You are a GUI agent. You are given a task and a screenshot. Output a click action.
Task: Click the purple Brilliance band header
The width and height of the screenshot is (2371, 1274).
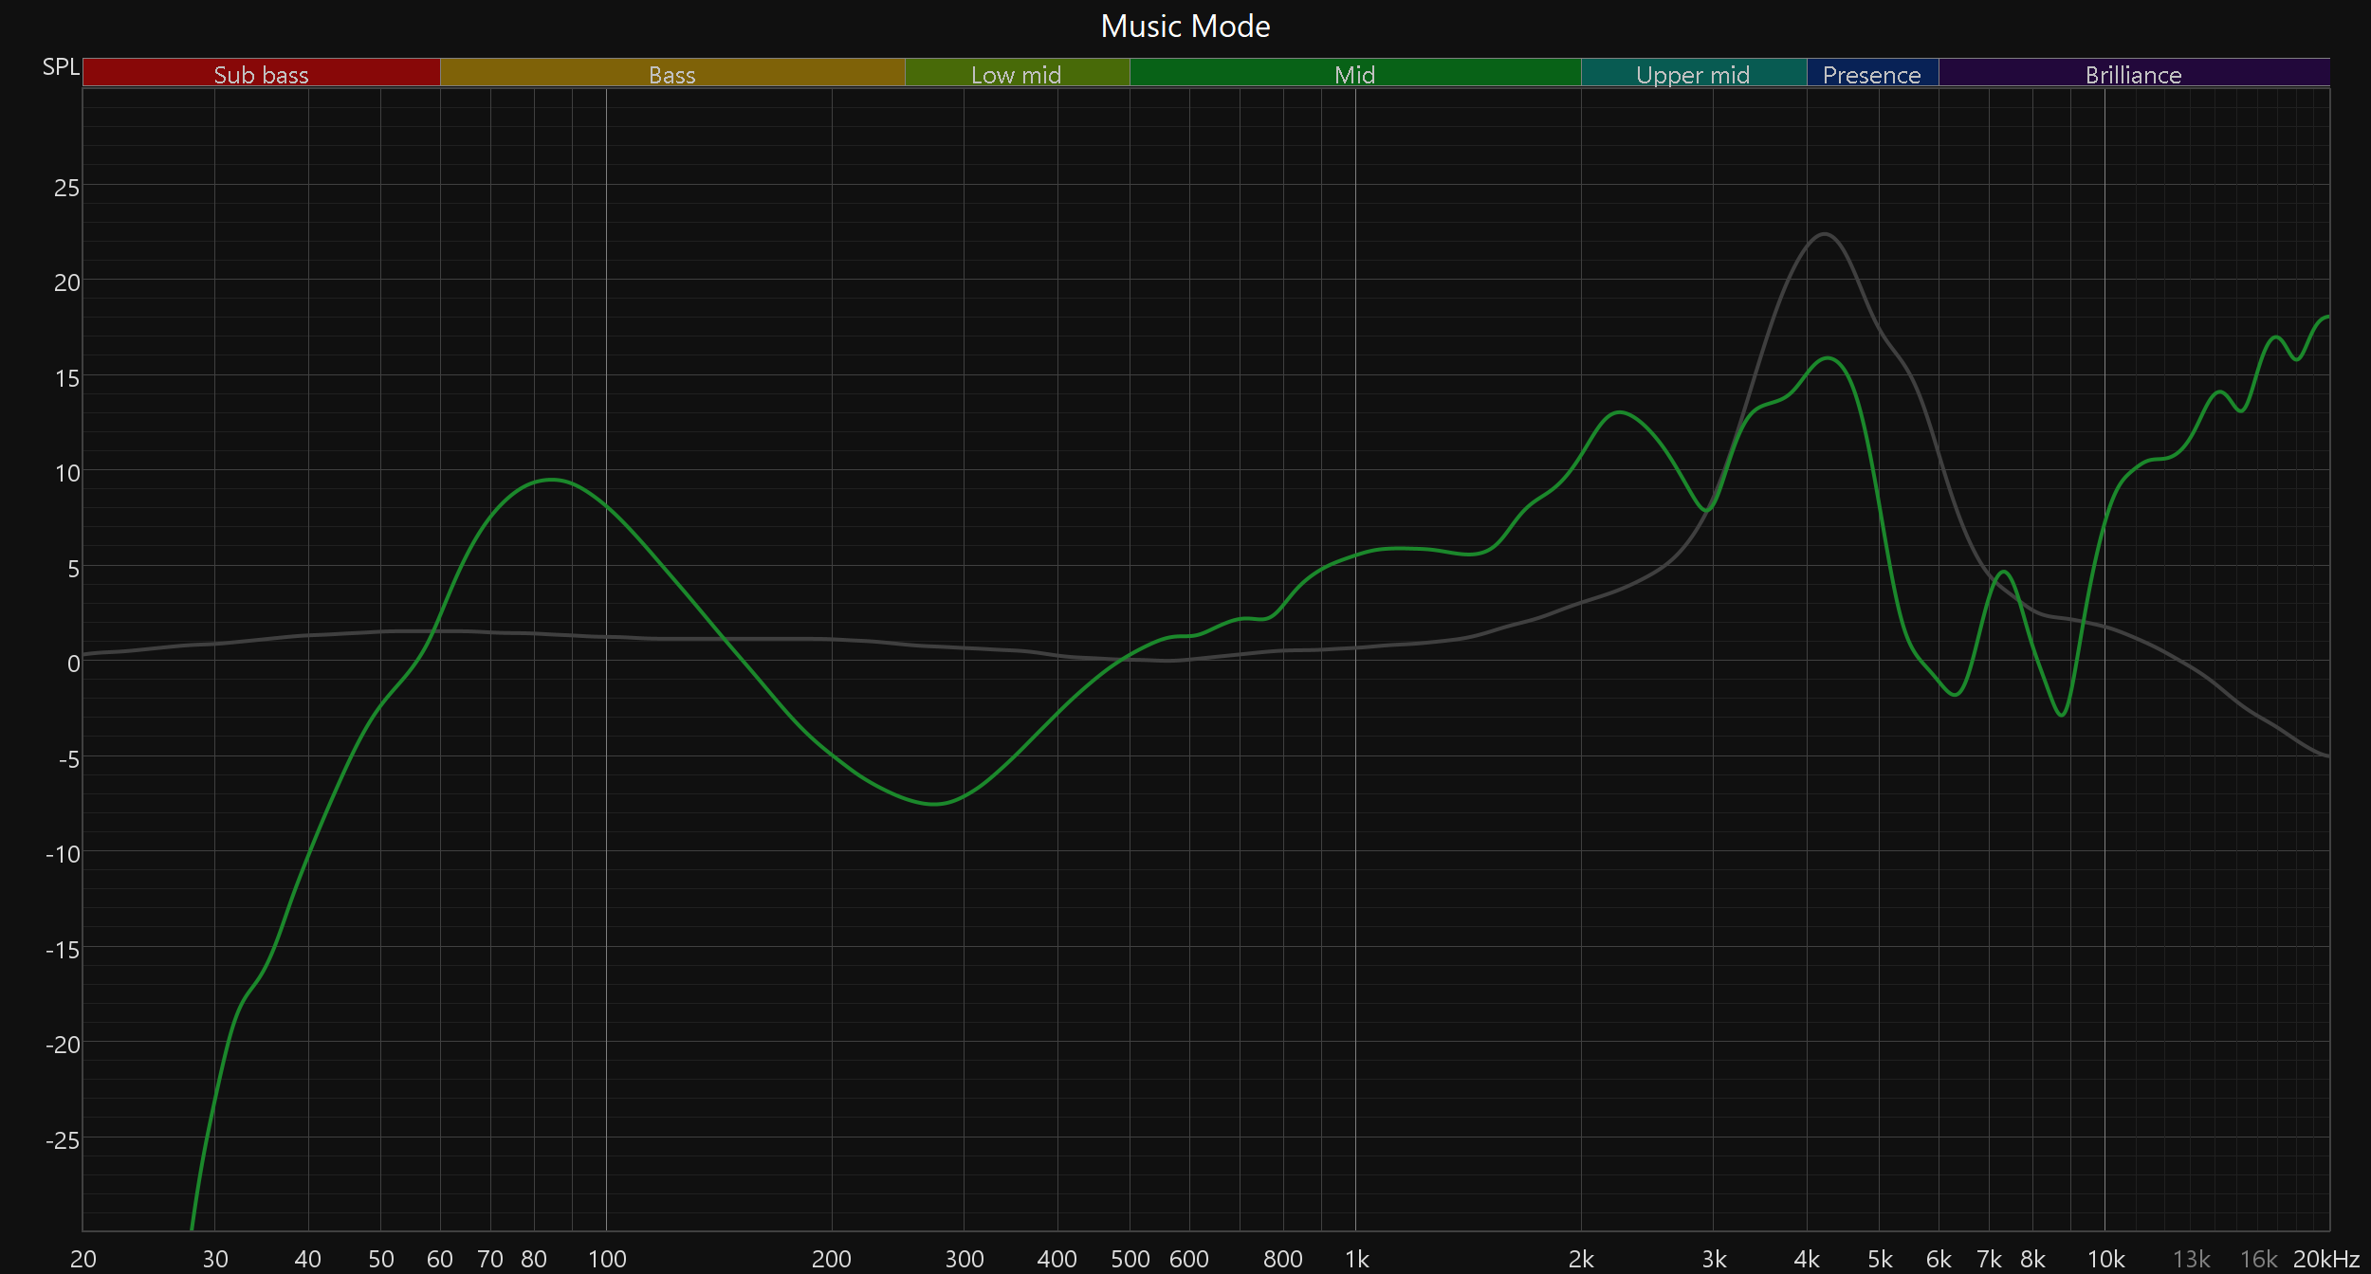coord(2133,74)
